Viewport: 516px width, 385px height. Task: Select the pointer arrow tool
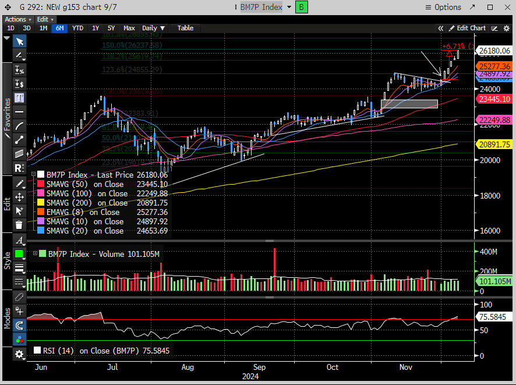click(x=19, y=41)
